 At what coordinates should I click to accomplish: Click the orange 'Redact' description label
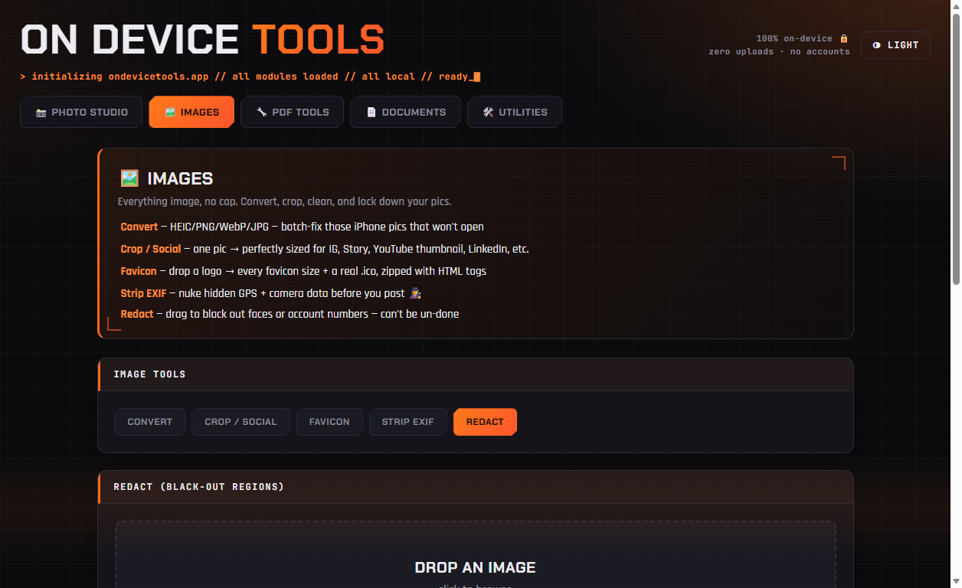[137, 314]
